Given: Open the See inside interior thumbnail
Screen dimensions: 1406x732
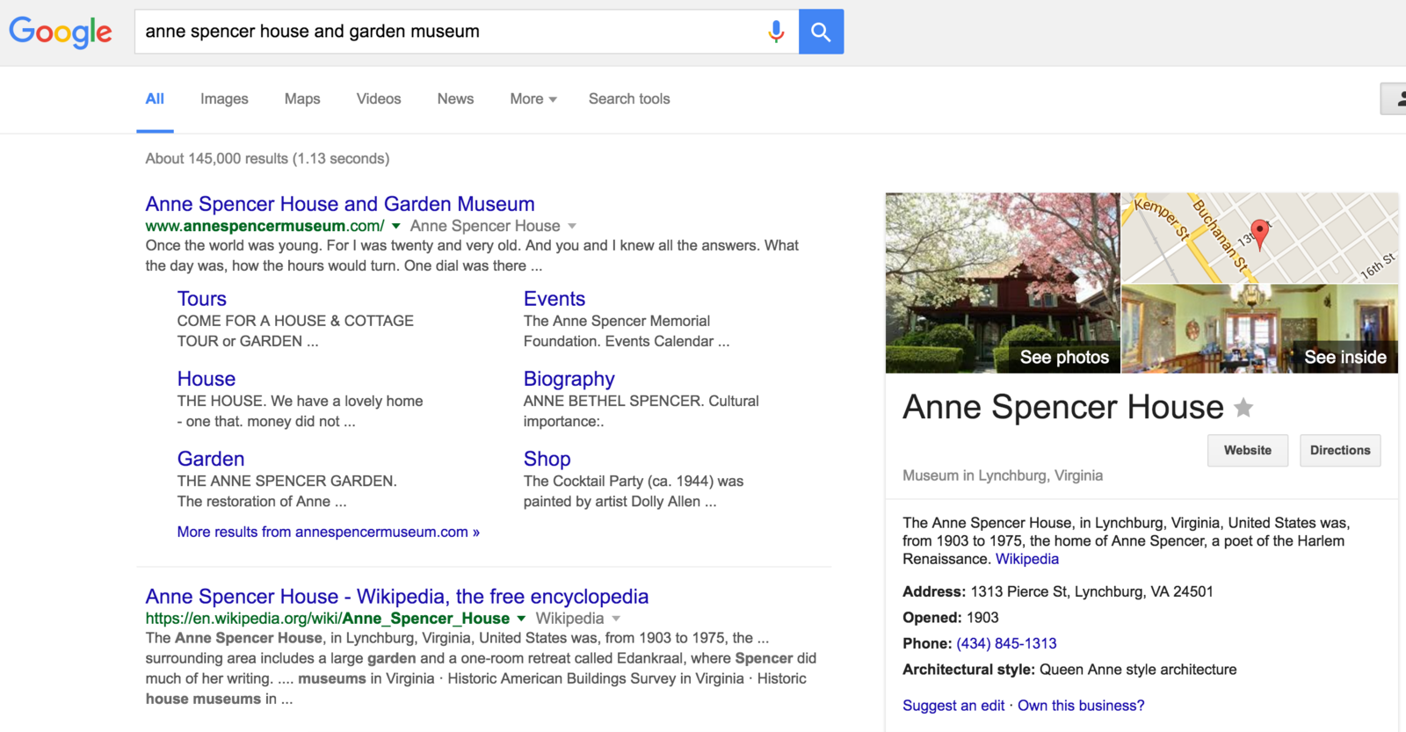Looking at the screenshot, I should point(1260,330).
